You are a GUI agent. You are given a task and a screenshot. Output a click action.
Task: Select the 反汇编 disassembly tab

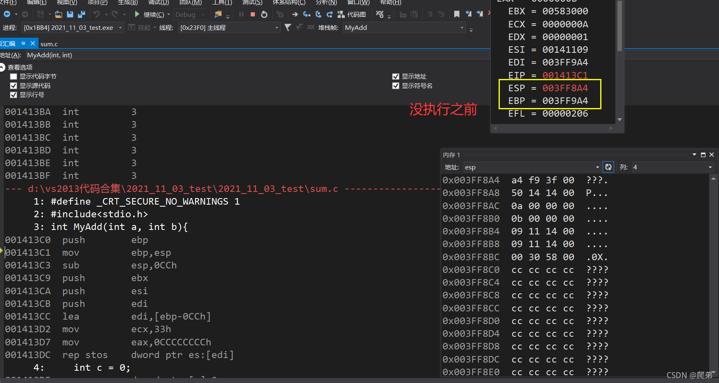[8, 43]
